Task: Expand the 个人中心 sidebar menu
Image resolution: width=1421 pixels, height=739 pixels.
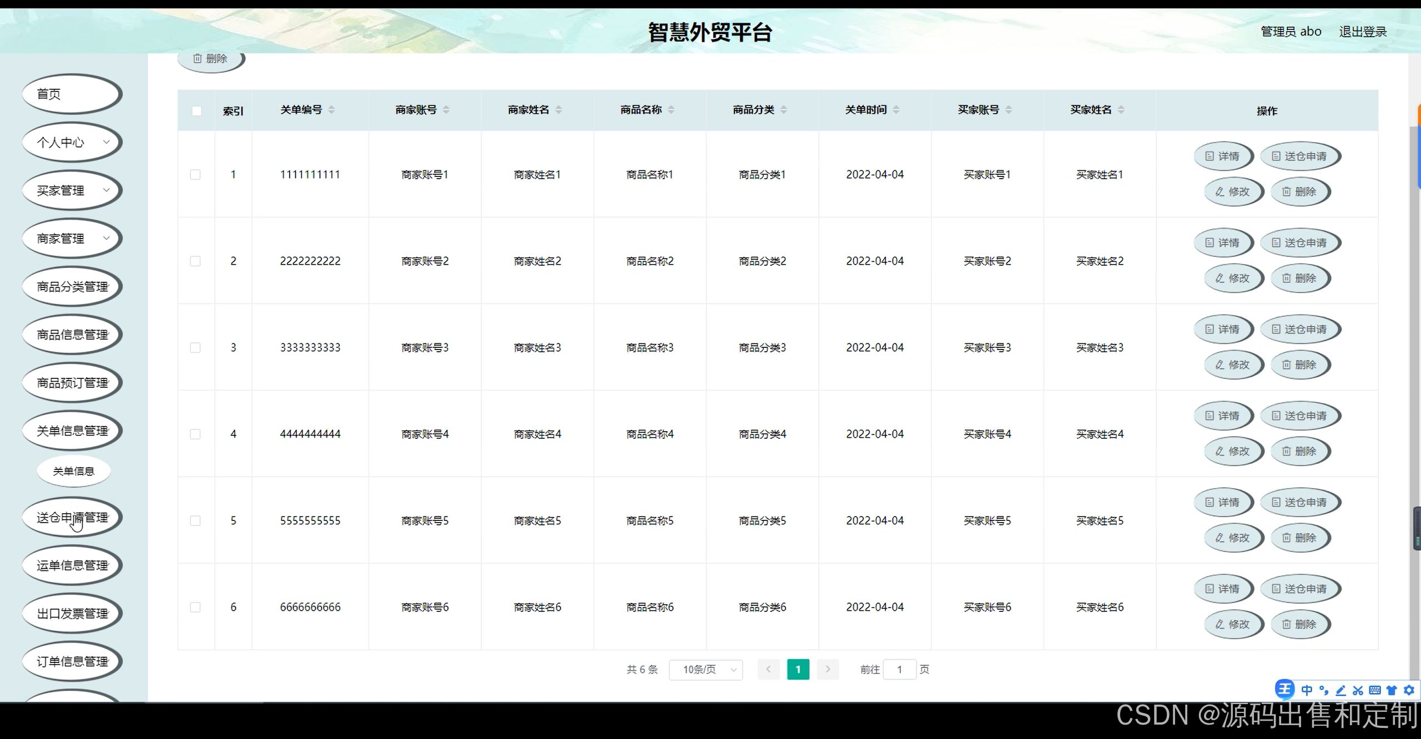Action: click(72, 143)
